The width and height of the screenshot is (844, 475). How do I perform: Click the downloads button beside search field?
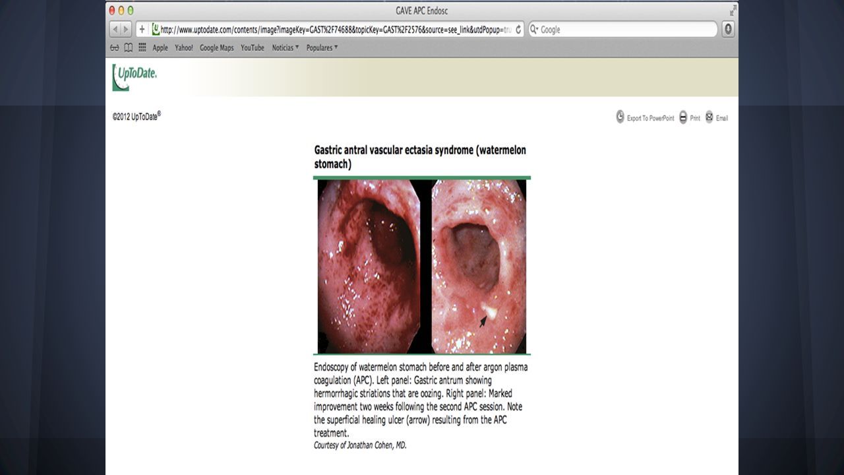point(728,29)
